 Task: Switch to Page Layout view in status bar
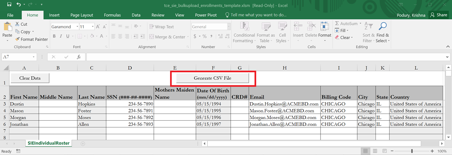(x=375, y=151)
